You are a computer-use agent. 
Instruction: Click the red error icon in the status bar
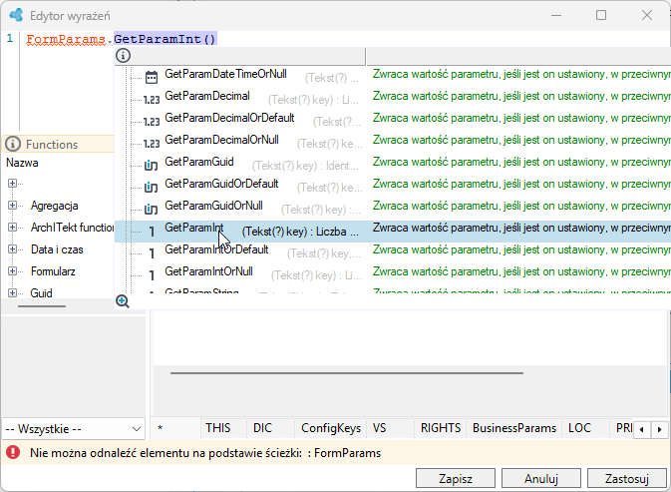pos(13,452)
